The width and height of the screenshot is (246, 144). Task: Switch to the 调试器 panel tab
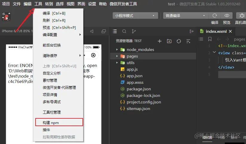point(207,137)
